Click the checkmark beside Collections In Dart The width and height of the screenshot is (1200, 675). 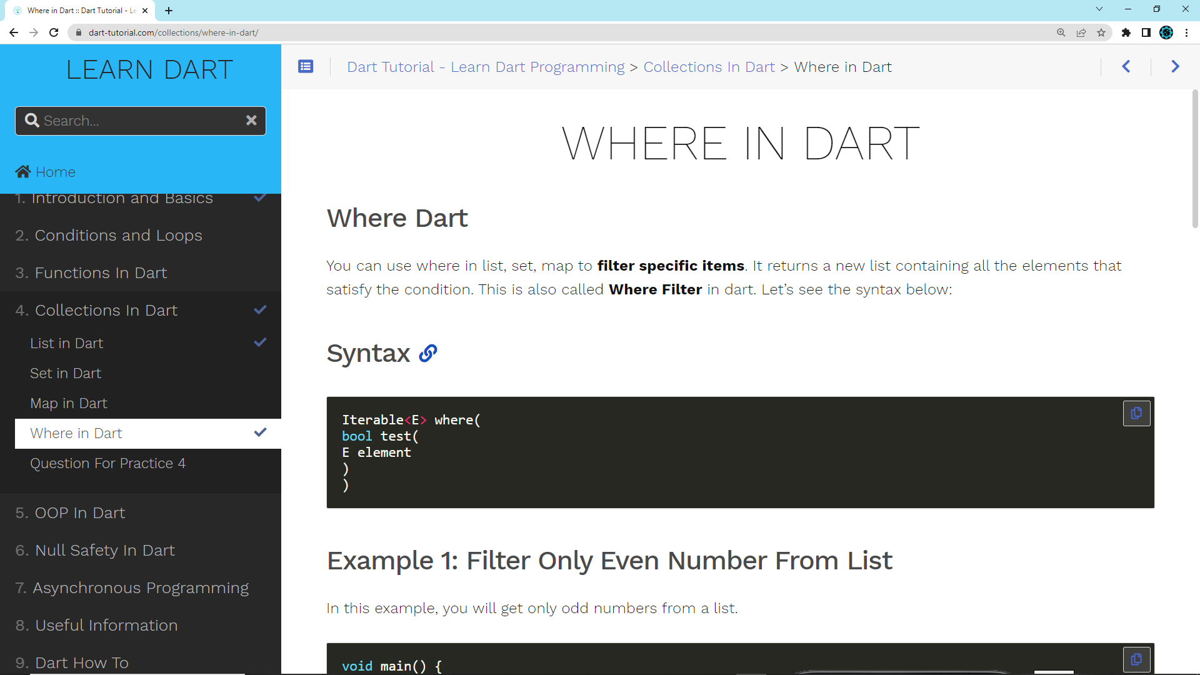click(x=261, y=309)
